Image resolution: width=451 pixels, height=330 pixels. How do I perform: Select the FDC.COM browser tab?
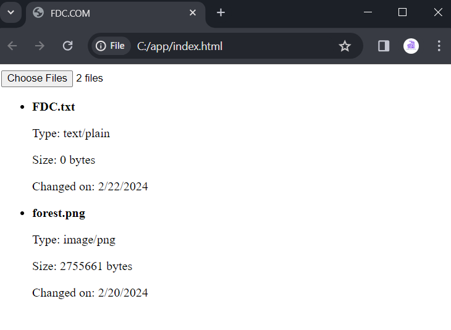[x=105, y=13]
